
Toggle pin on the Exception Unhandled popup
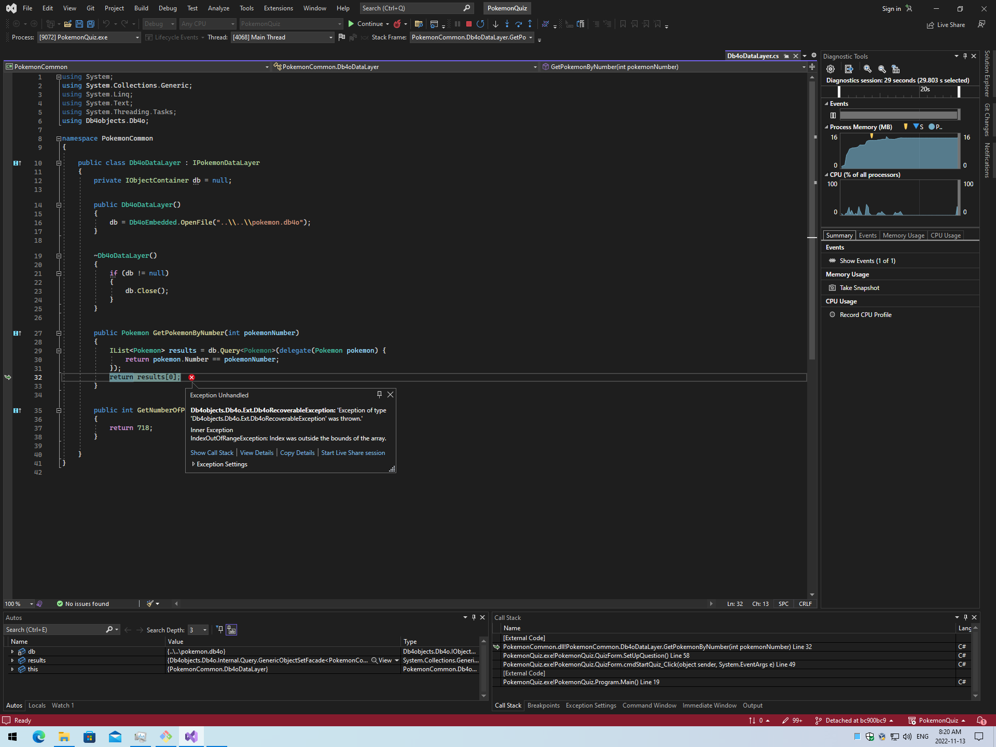[379, 395]
